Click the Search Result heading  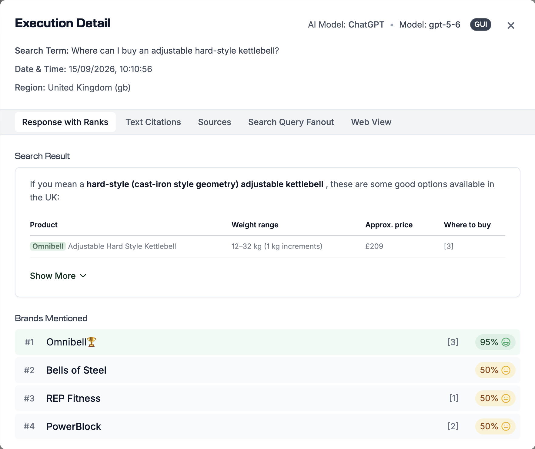(42, 156)
